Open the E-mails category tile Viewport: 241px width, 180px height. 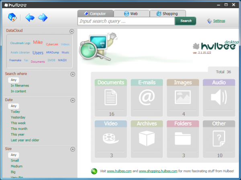click(147, 98)
